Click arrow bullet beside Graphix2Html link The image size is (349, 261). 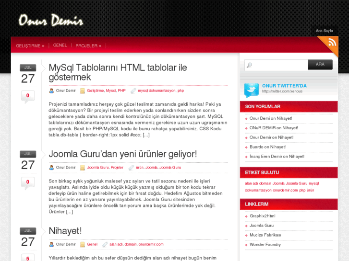[246, 216]
